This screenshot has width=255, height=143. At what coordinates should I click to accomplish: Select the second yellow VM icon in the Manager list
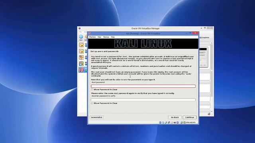point(81,51)
